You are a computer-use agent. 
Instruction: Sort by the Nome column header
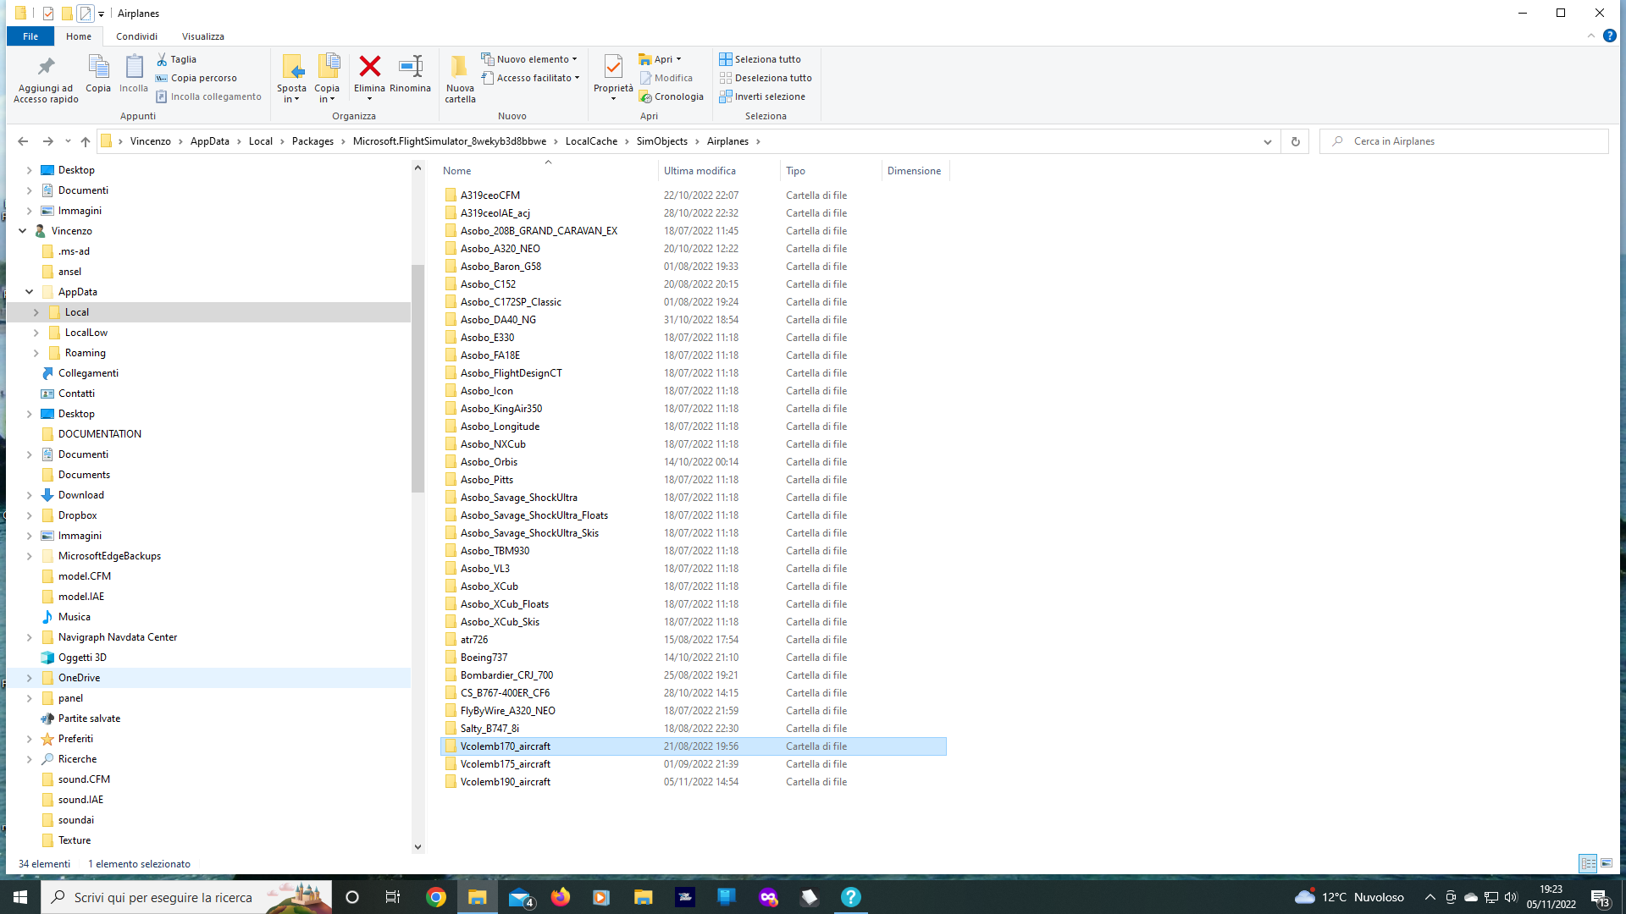547,171
